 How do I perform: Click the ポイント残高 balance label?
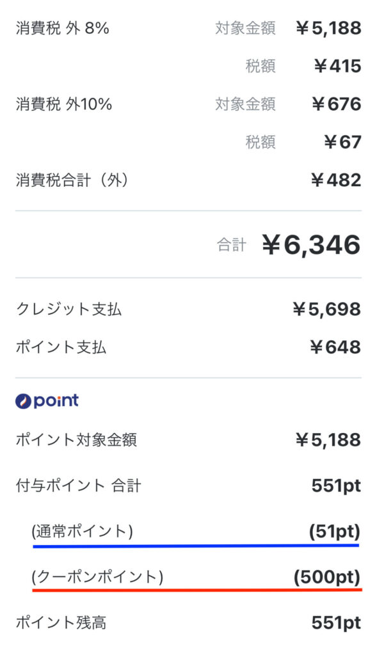coord(61,623)
